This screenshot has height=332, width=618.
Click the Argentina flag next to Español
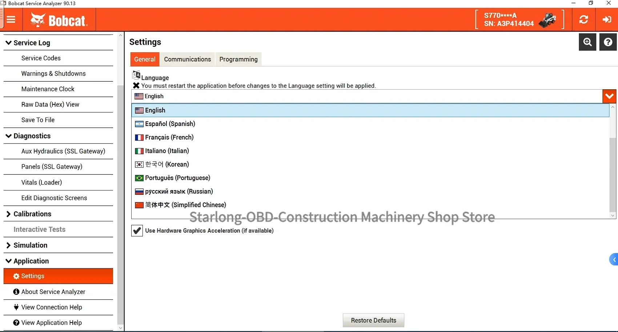tap(139, 124)
